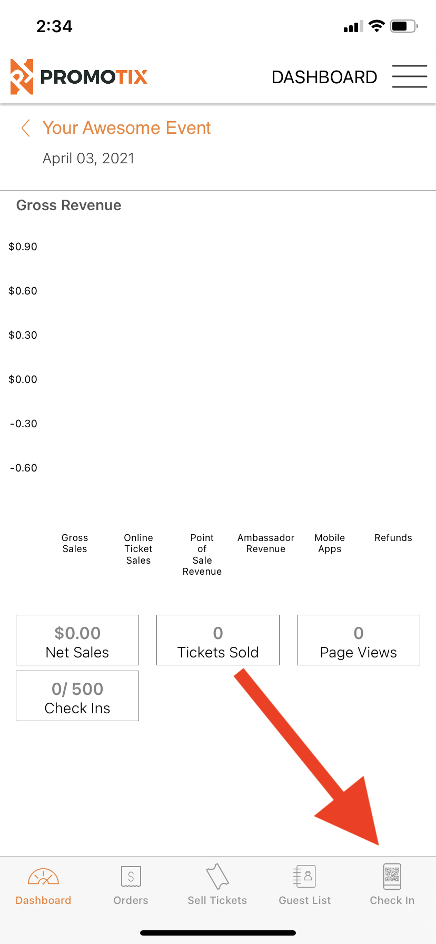Click the battery icon in the status bar
Image resolution: width=436 pixels, height=944 pixels.
[x=402, y=26]
